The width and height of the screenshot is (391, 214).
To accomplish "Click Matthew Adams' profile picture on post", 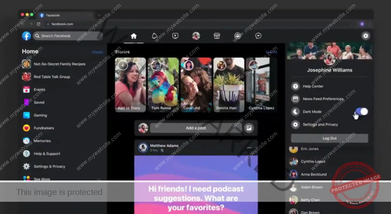I will coord(143,148).
